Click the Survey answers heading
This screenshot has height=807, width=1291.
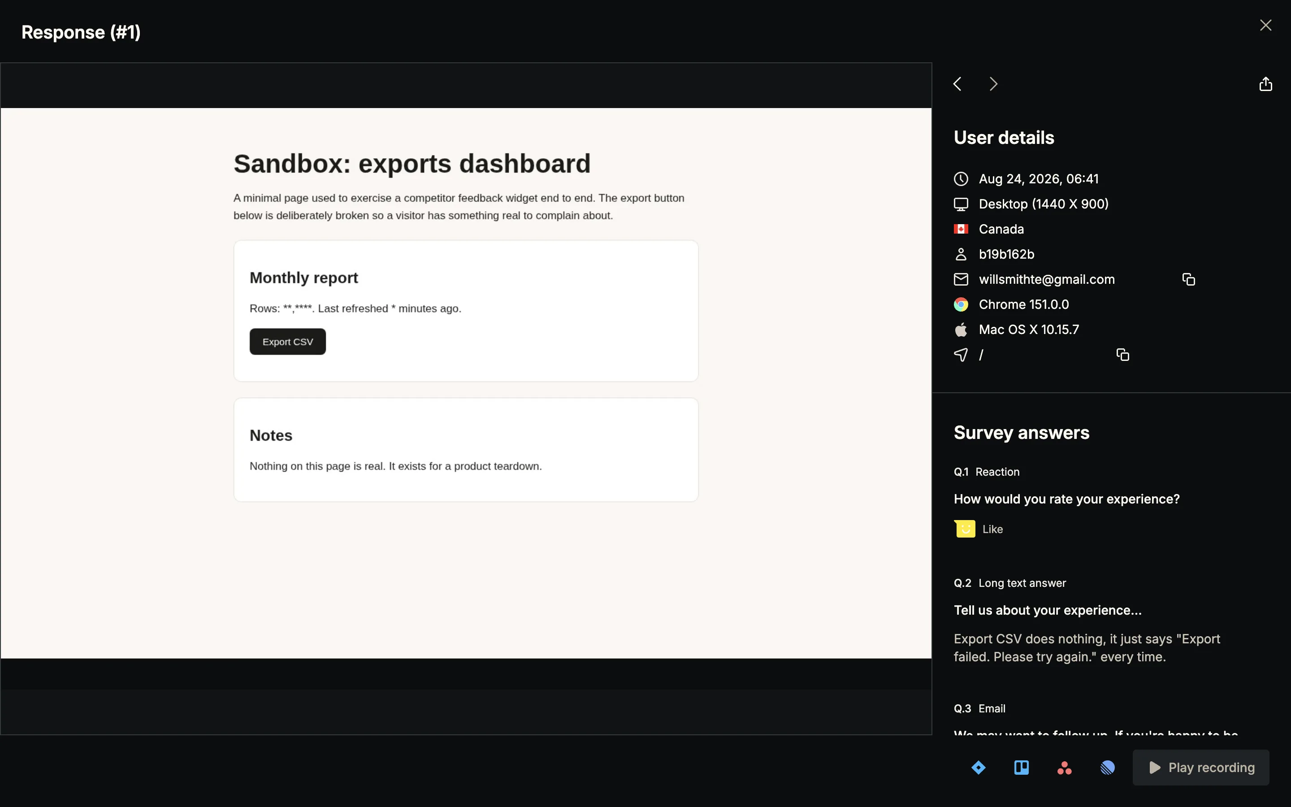tap(1021, 432)
